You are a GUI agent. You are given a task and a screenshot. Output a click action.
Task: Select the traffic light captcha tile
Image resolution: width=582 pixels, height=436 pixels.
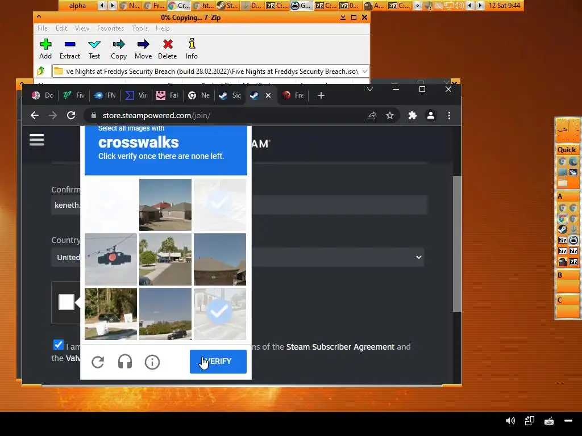tap(111, 259)
